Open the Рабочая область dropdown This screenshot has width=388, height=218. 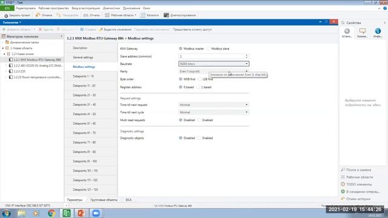[121, 15]
